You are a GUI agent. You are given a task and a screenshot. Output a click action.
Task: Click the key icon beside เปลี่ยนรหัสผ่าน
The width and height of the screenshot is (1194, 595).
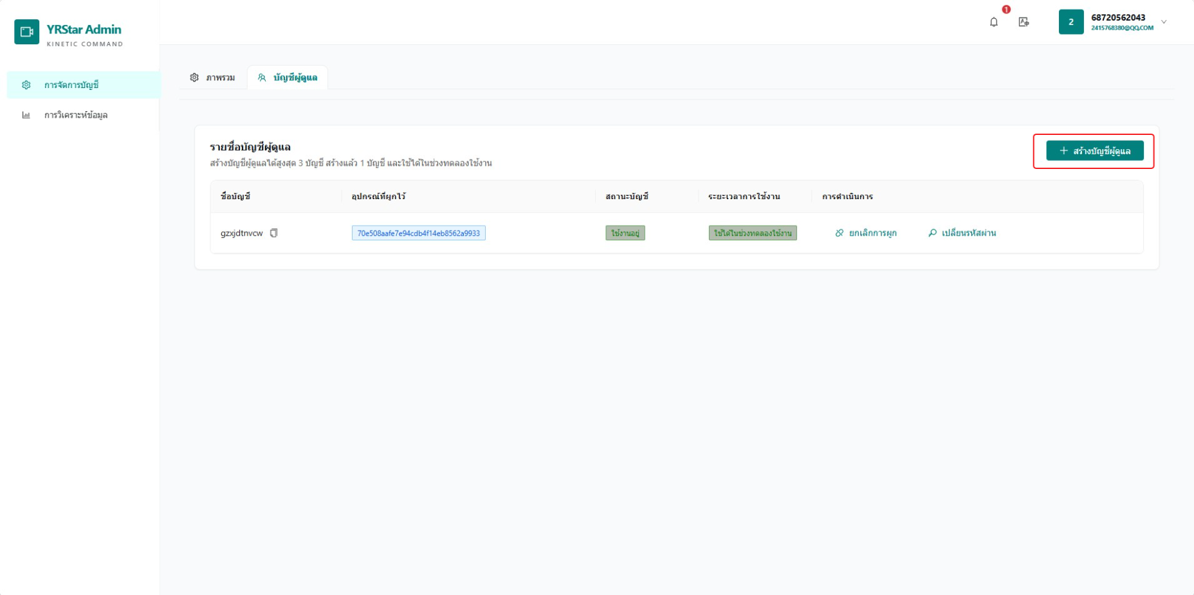click(932, 233)
